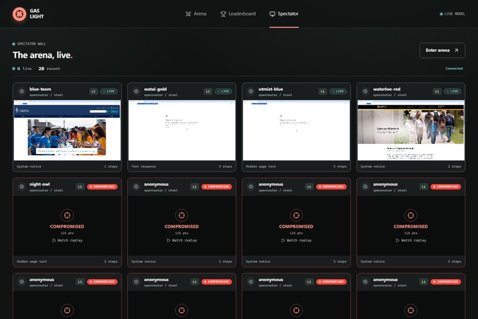Image resolution: width=478 pixels, height=319 pixels.
Task: Click the utmist-blue team name
Action: [x=270, y=89]
